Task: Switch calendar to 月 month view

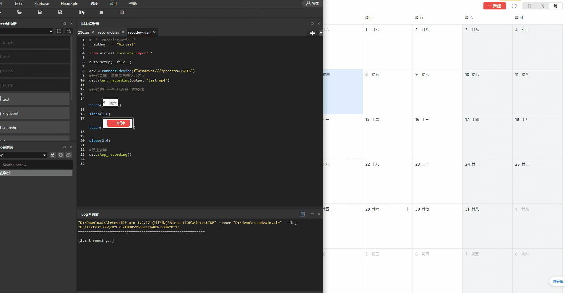Action: [x=556, y=6]
